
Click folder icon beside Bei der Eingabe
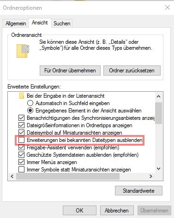(x=21, y=96)
